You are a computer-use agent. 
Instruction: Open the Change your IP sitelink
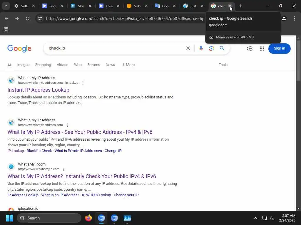tap(126, 195)
